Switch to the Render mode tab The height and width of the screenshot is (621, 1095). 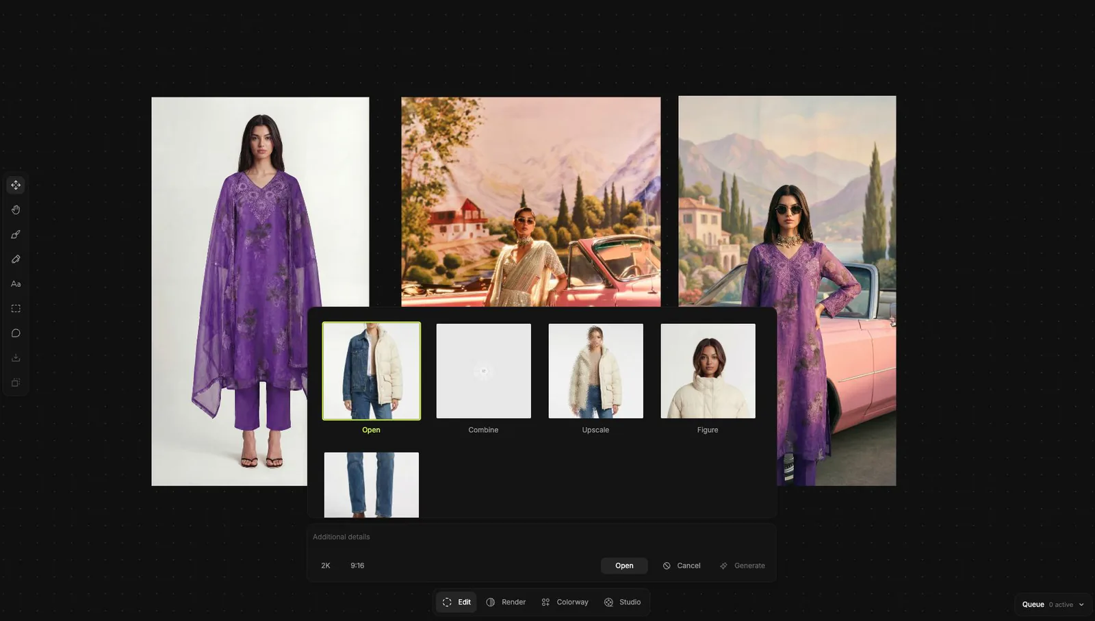(506, 602)
